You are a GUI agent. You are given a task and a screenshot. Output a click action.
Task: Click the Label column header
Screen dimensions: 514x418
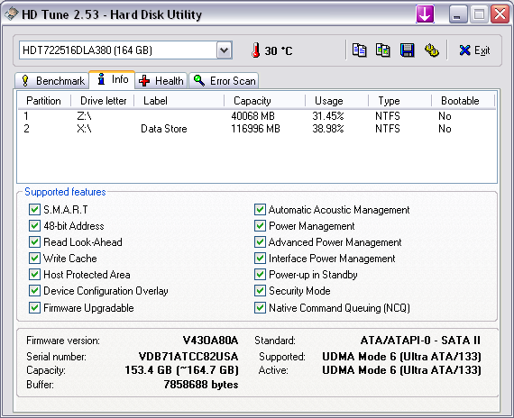click(179, 101)
